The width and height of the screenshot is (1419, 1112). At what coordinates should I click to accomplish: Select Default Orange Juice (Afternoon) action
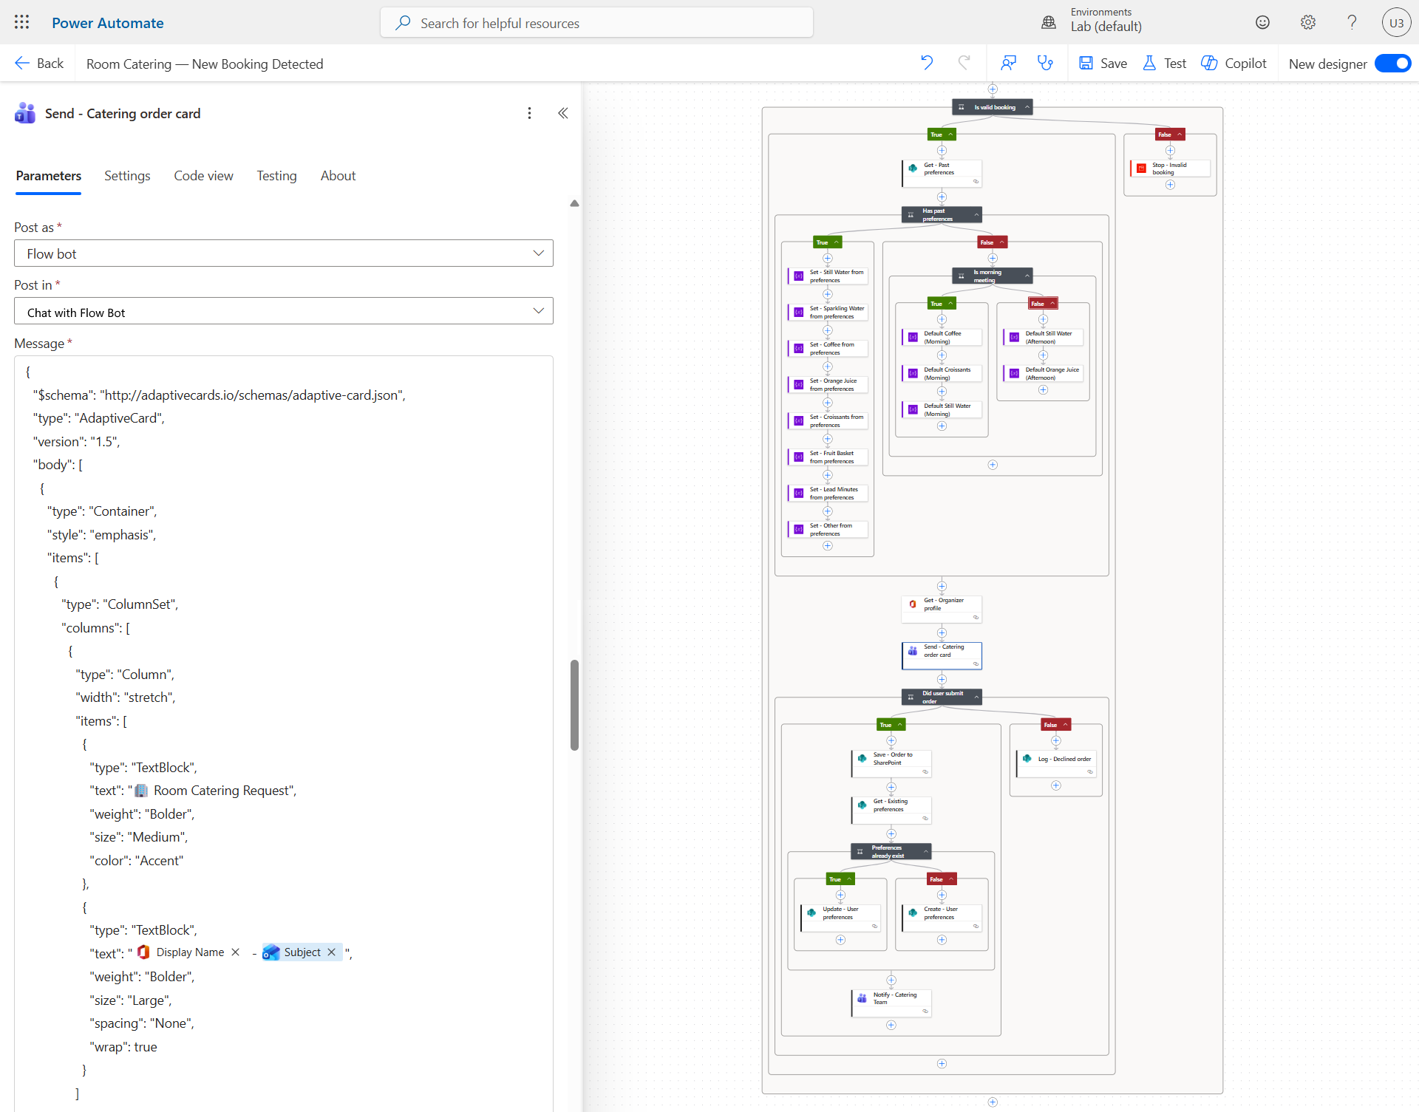tap(1043, 374)
